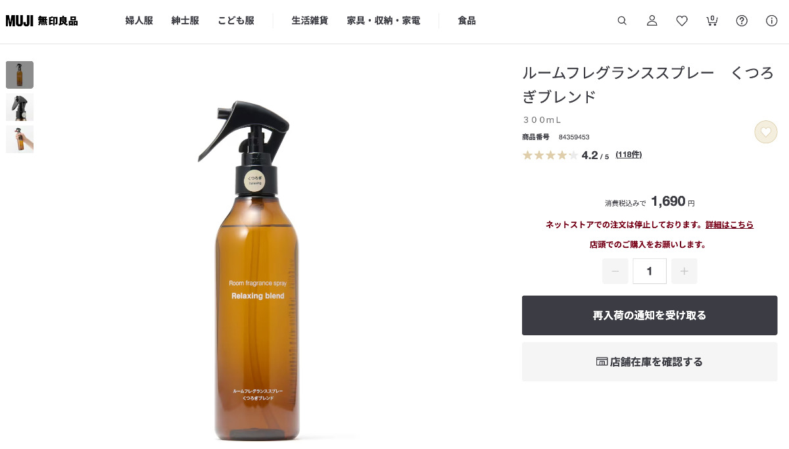
Task: Open the 食品 menu
Action: pos(467,20)
